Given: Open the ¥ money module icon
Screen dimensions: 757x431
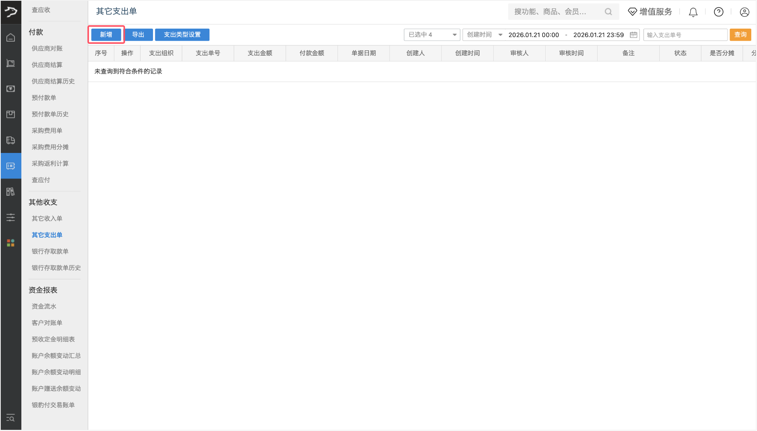Looking at the screenshot, I should (11, 88).
